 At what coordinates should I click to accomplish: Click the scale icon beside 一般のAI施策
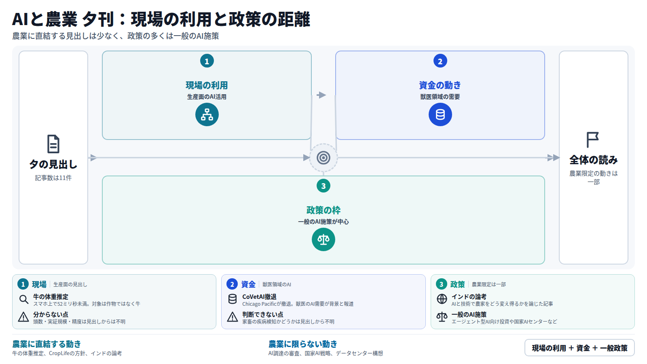click(442, 317)
